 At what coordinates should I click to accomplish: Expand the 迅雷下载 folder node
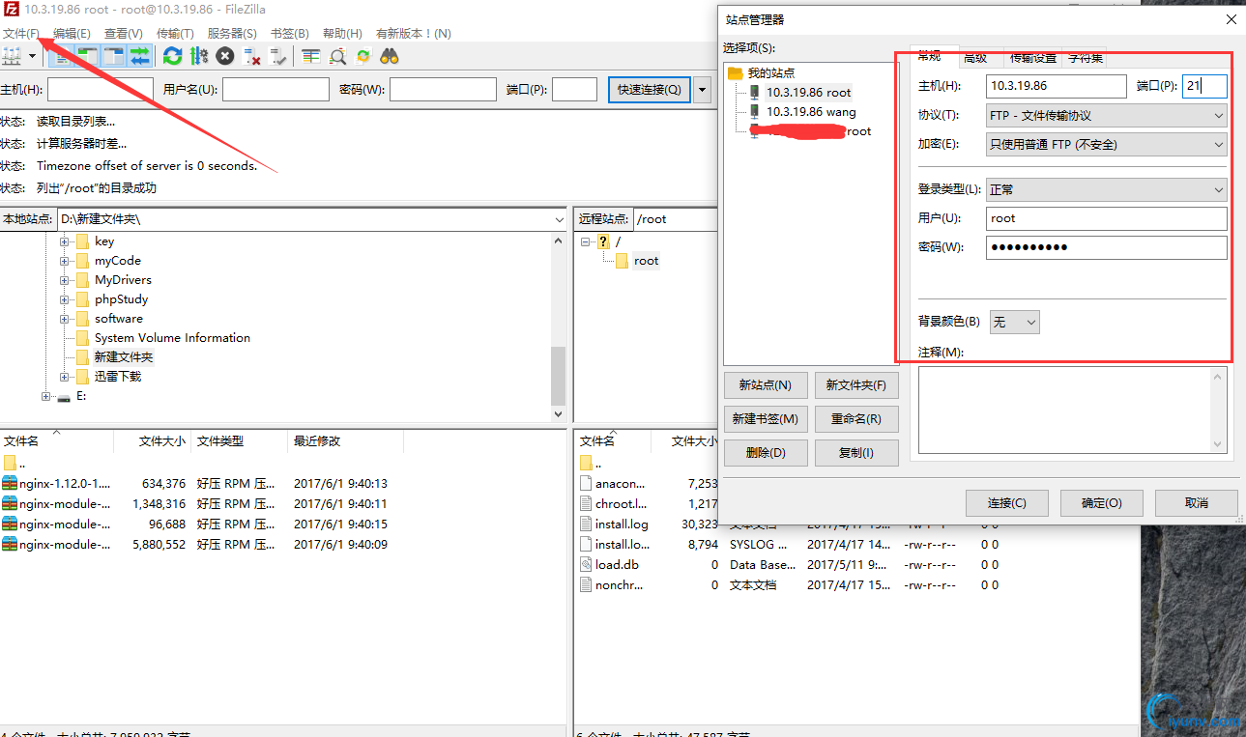(x=65, y=377)
